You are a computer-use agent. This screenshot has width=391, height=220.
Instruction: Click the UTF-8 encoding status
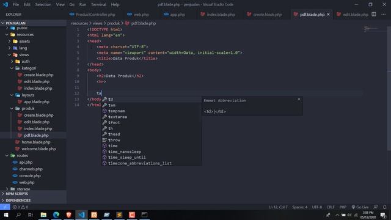point(316,207)
